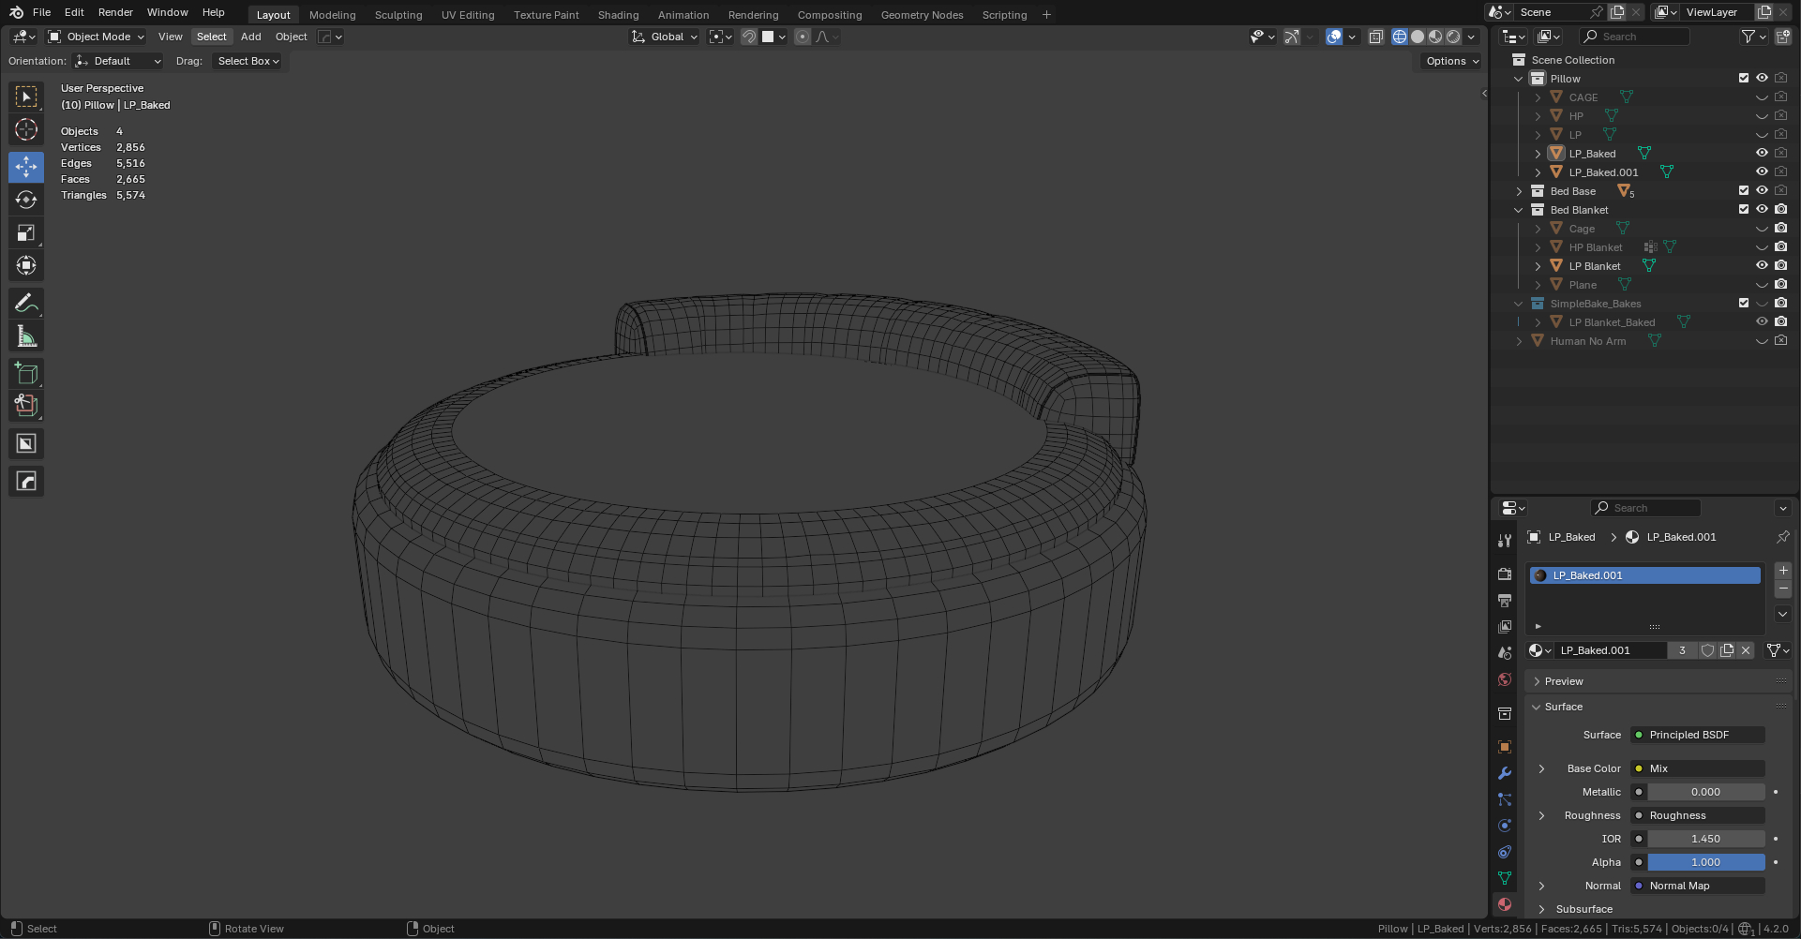This screenshot has height=939, width=1801.
Task: Click the Principled BSDF surface button
Action: tap(1697, 735)
